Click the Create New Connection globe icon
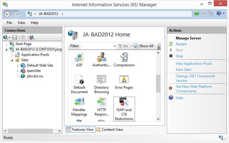 6,37
